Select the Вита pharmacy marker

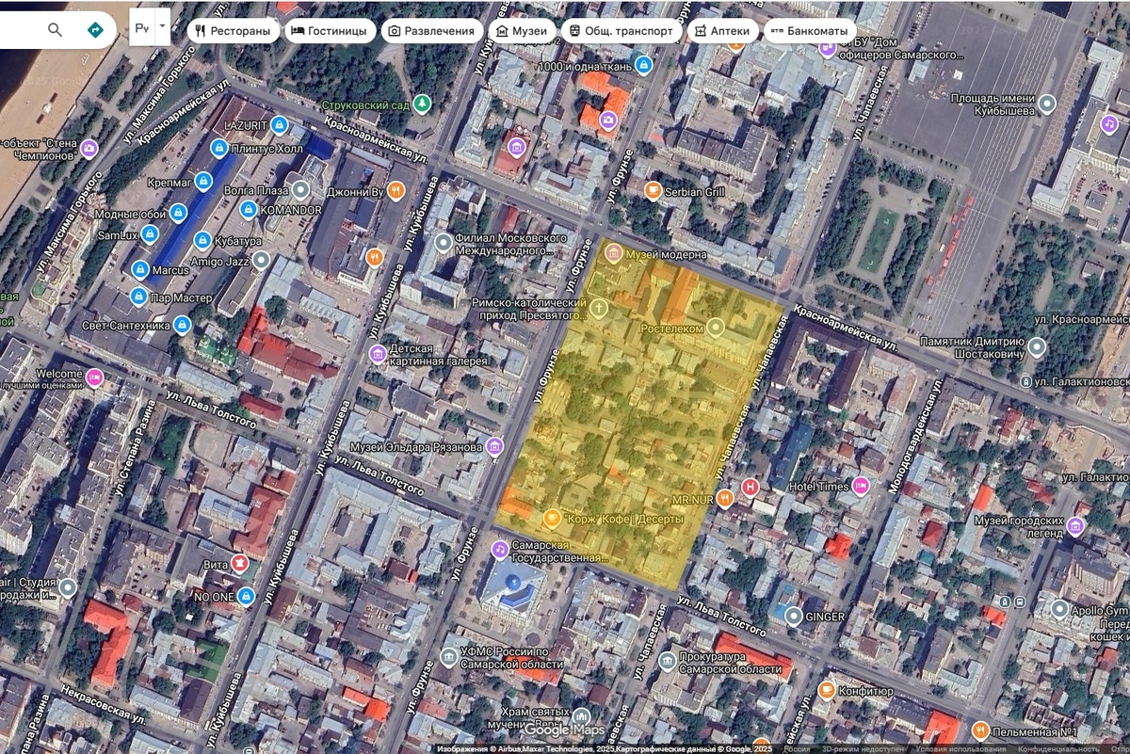pos(240,565)
